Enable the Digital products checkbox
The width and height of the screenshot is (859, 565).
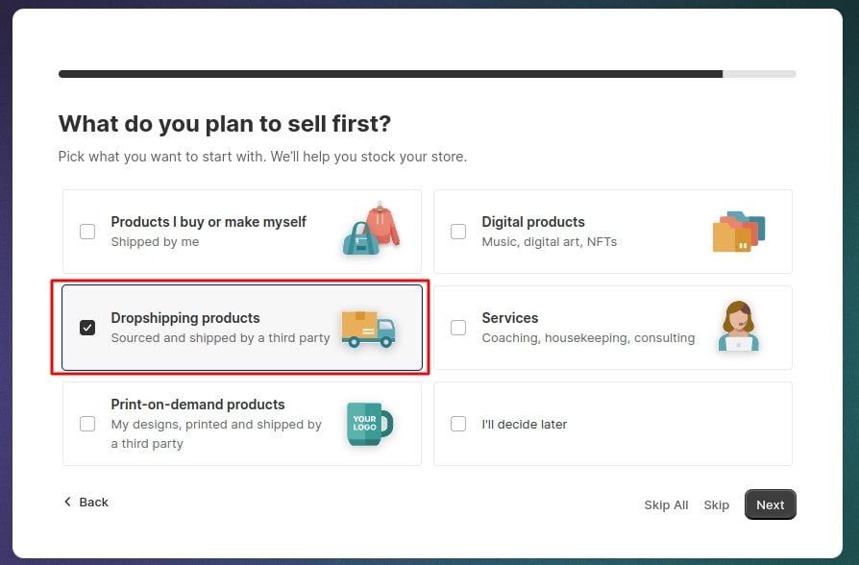(458, 232)
